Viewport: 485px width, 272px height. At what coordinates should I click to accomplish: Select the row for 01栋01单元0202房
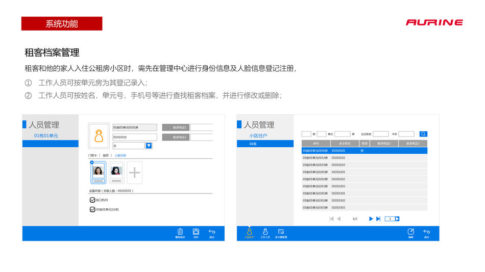coord(315,179)
